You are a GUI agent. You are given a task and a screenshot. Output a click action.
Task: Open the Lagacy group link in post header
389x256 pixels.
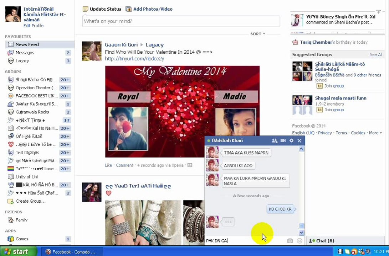[154, 45]
